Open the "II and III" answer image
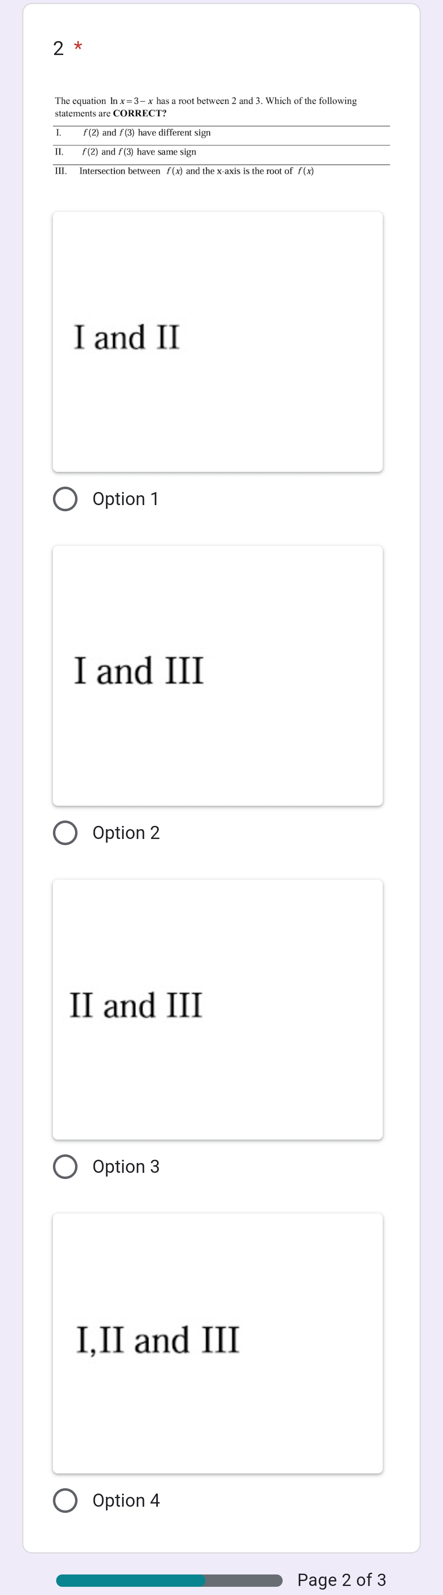This screenshot has height=1595, width=443. coord(217,1009)
